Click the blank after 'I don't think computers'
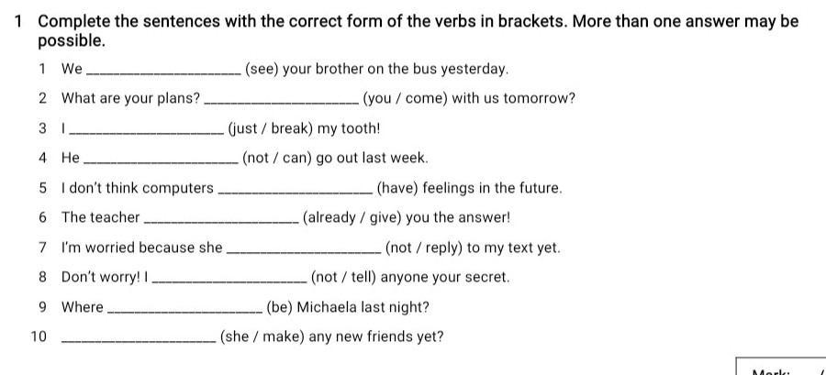The height and width of the screenshot is (375, 826). coord(296,193)
